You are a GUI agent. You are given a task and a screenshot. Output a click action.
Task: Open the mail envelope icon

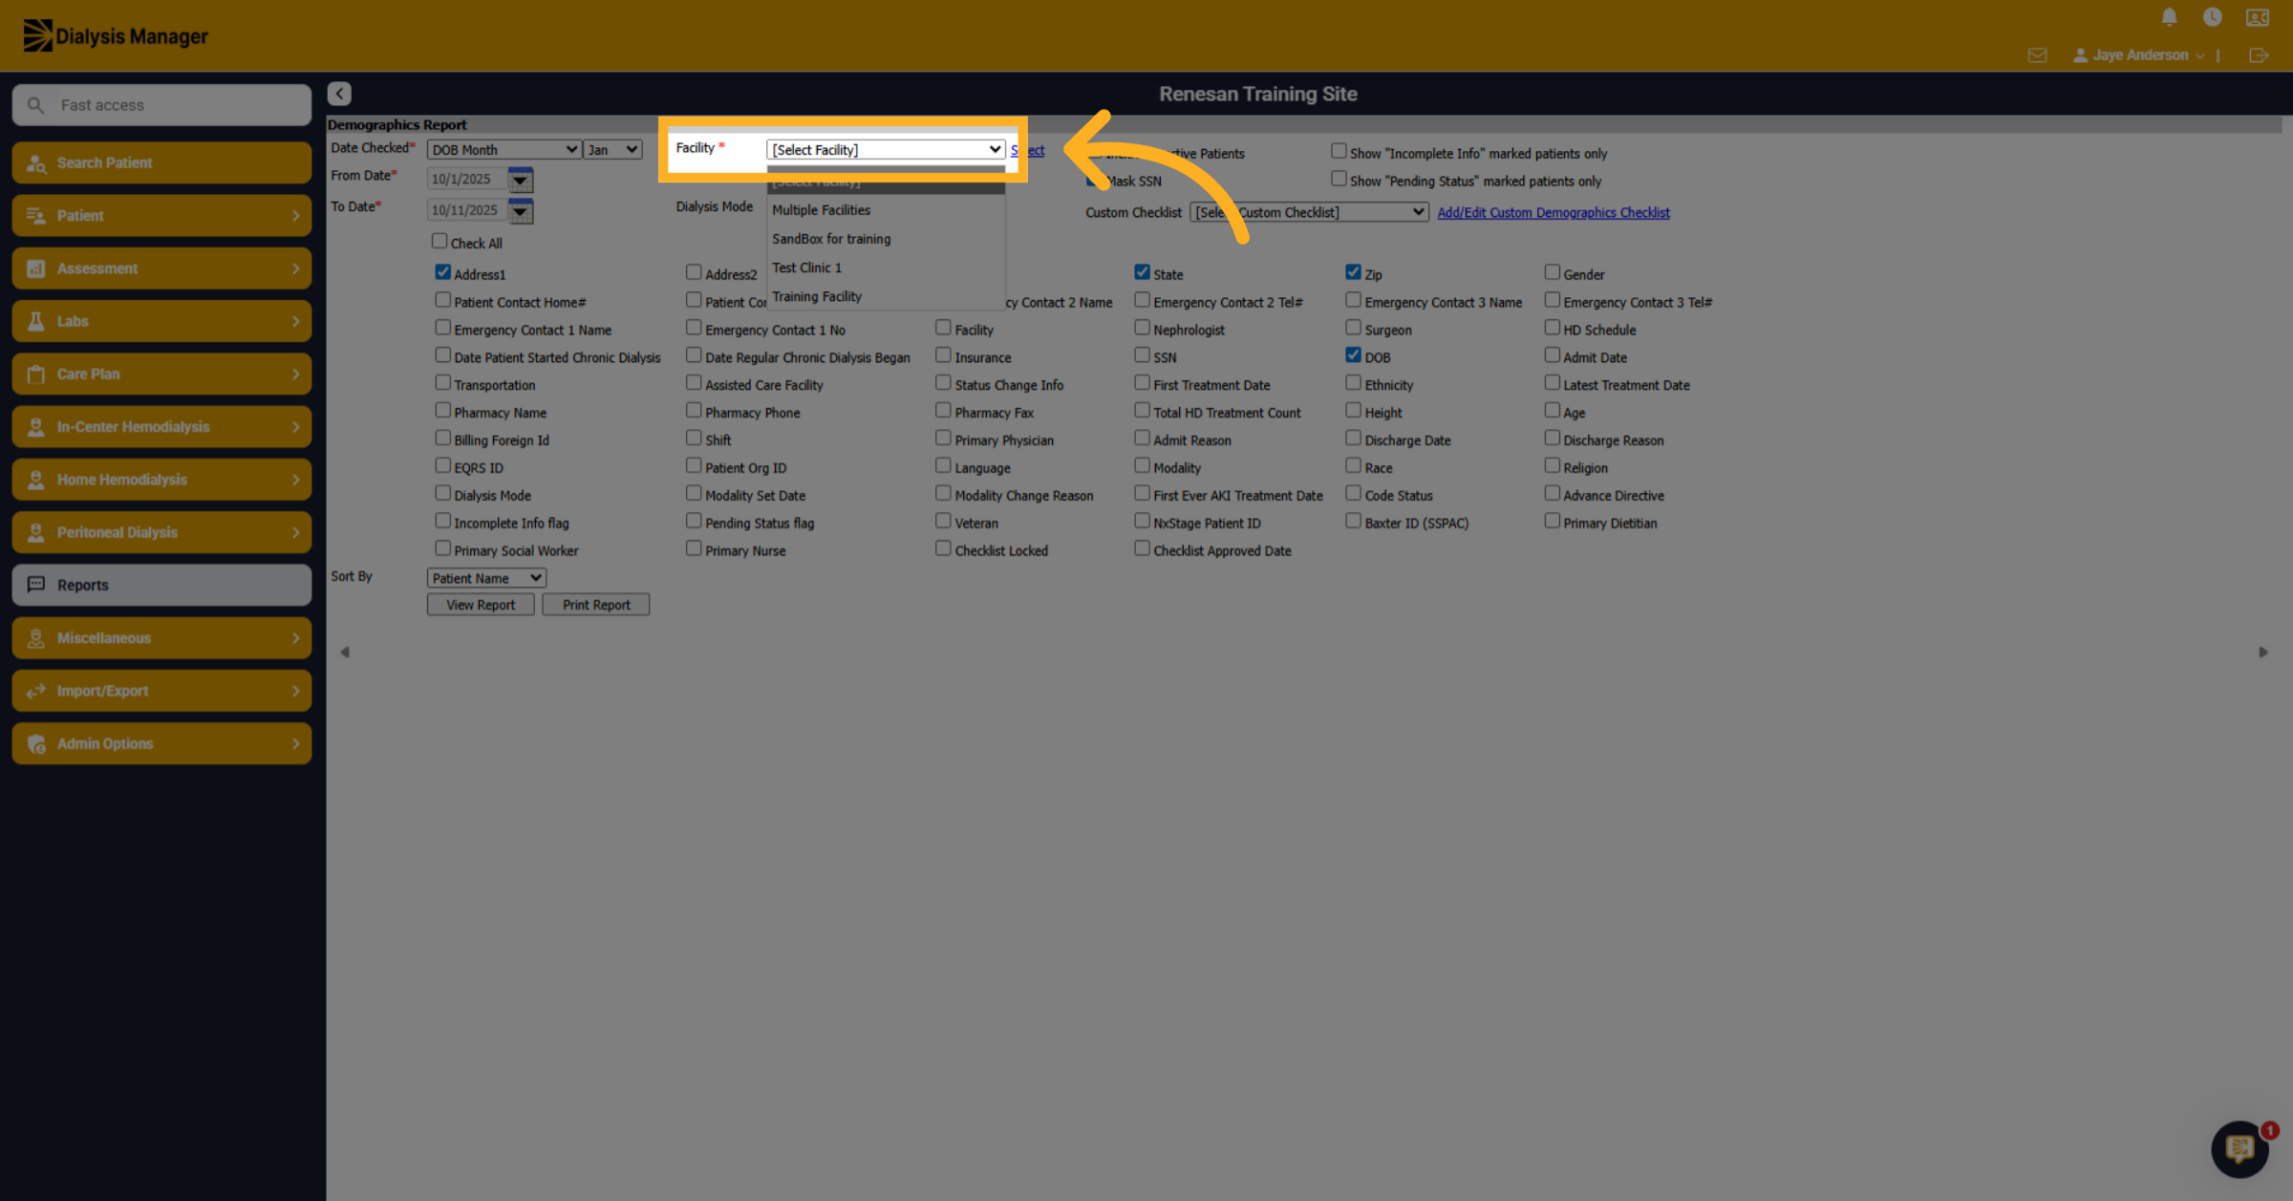tap(2037, 55)
